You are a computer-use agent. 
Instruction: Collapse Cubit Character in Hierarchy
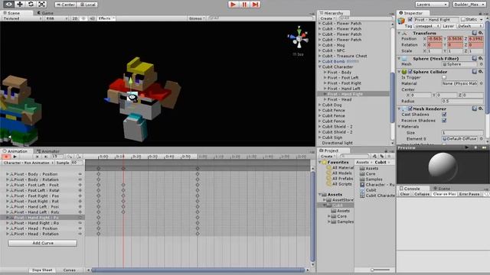(x=320, y=66)
